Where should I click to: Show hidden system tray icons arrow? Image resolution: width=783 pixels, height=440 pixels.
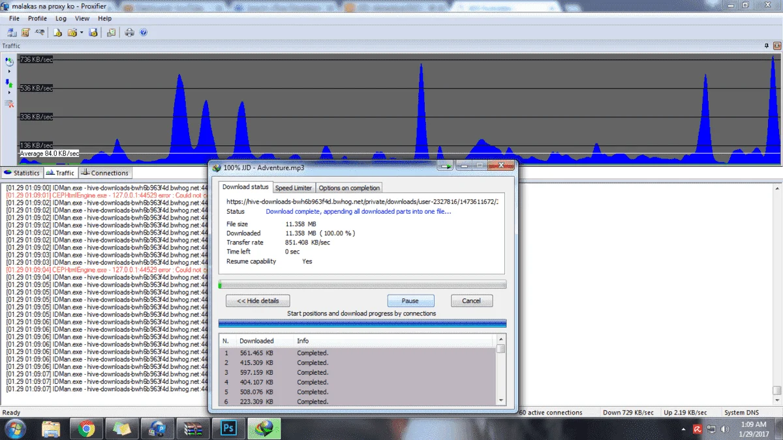[683, 429]
